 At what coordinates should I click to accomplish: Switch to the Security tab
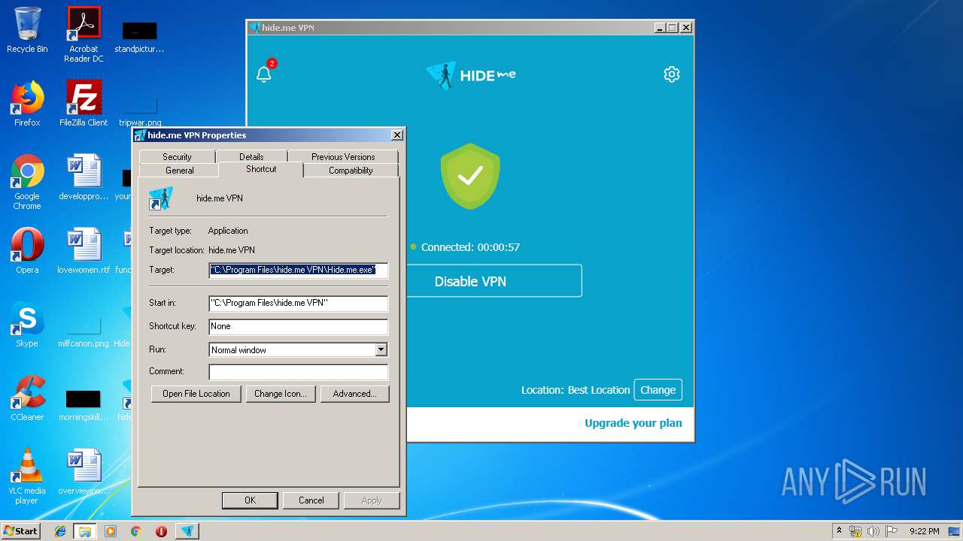coord(177,156)
